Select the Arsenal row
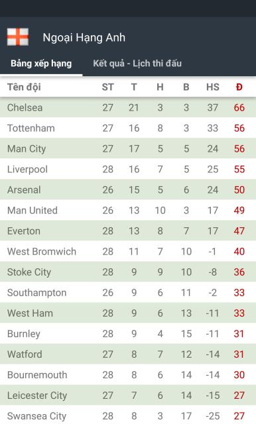The image size is (256, 424). [x=128, y=189]
